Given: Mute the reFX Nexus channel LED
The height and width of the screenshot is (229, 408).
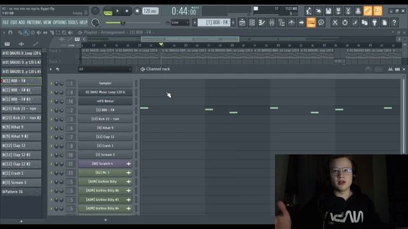Looking at the screenshot, I should (52, 102).
